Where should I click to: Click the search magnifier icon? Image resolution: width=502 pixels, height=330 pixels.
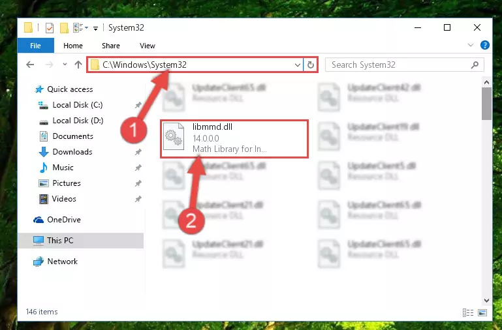point(475,65)
